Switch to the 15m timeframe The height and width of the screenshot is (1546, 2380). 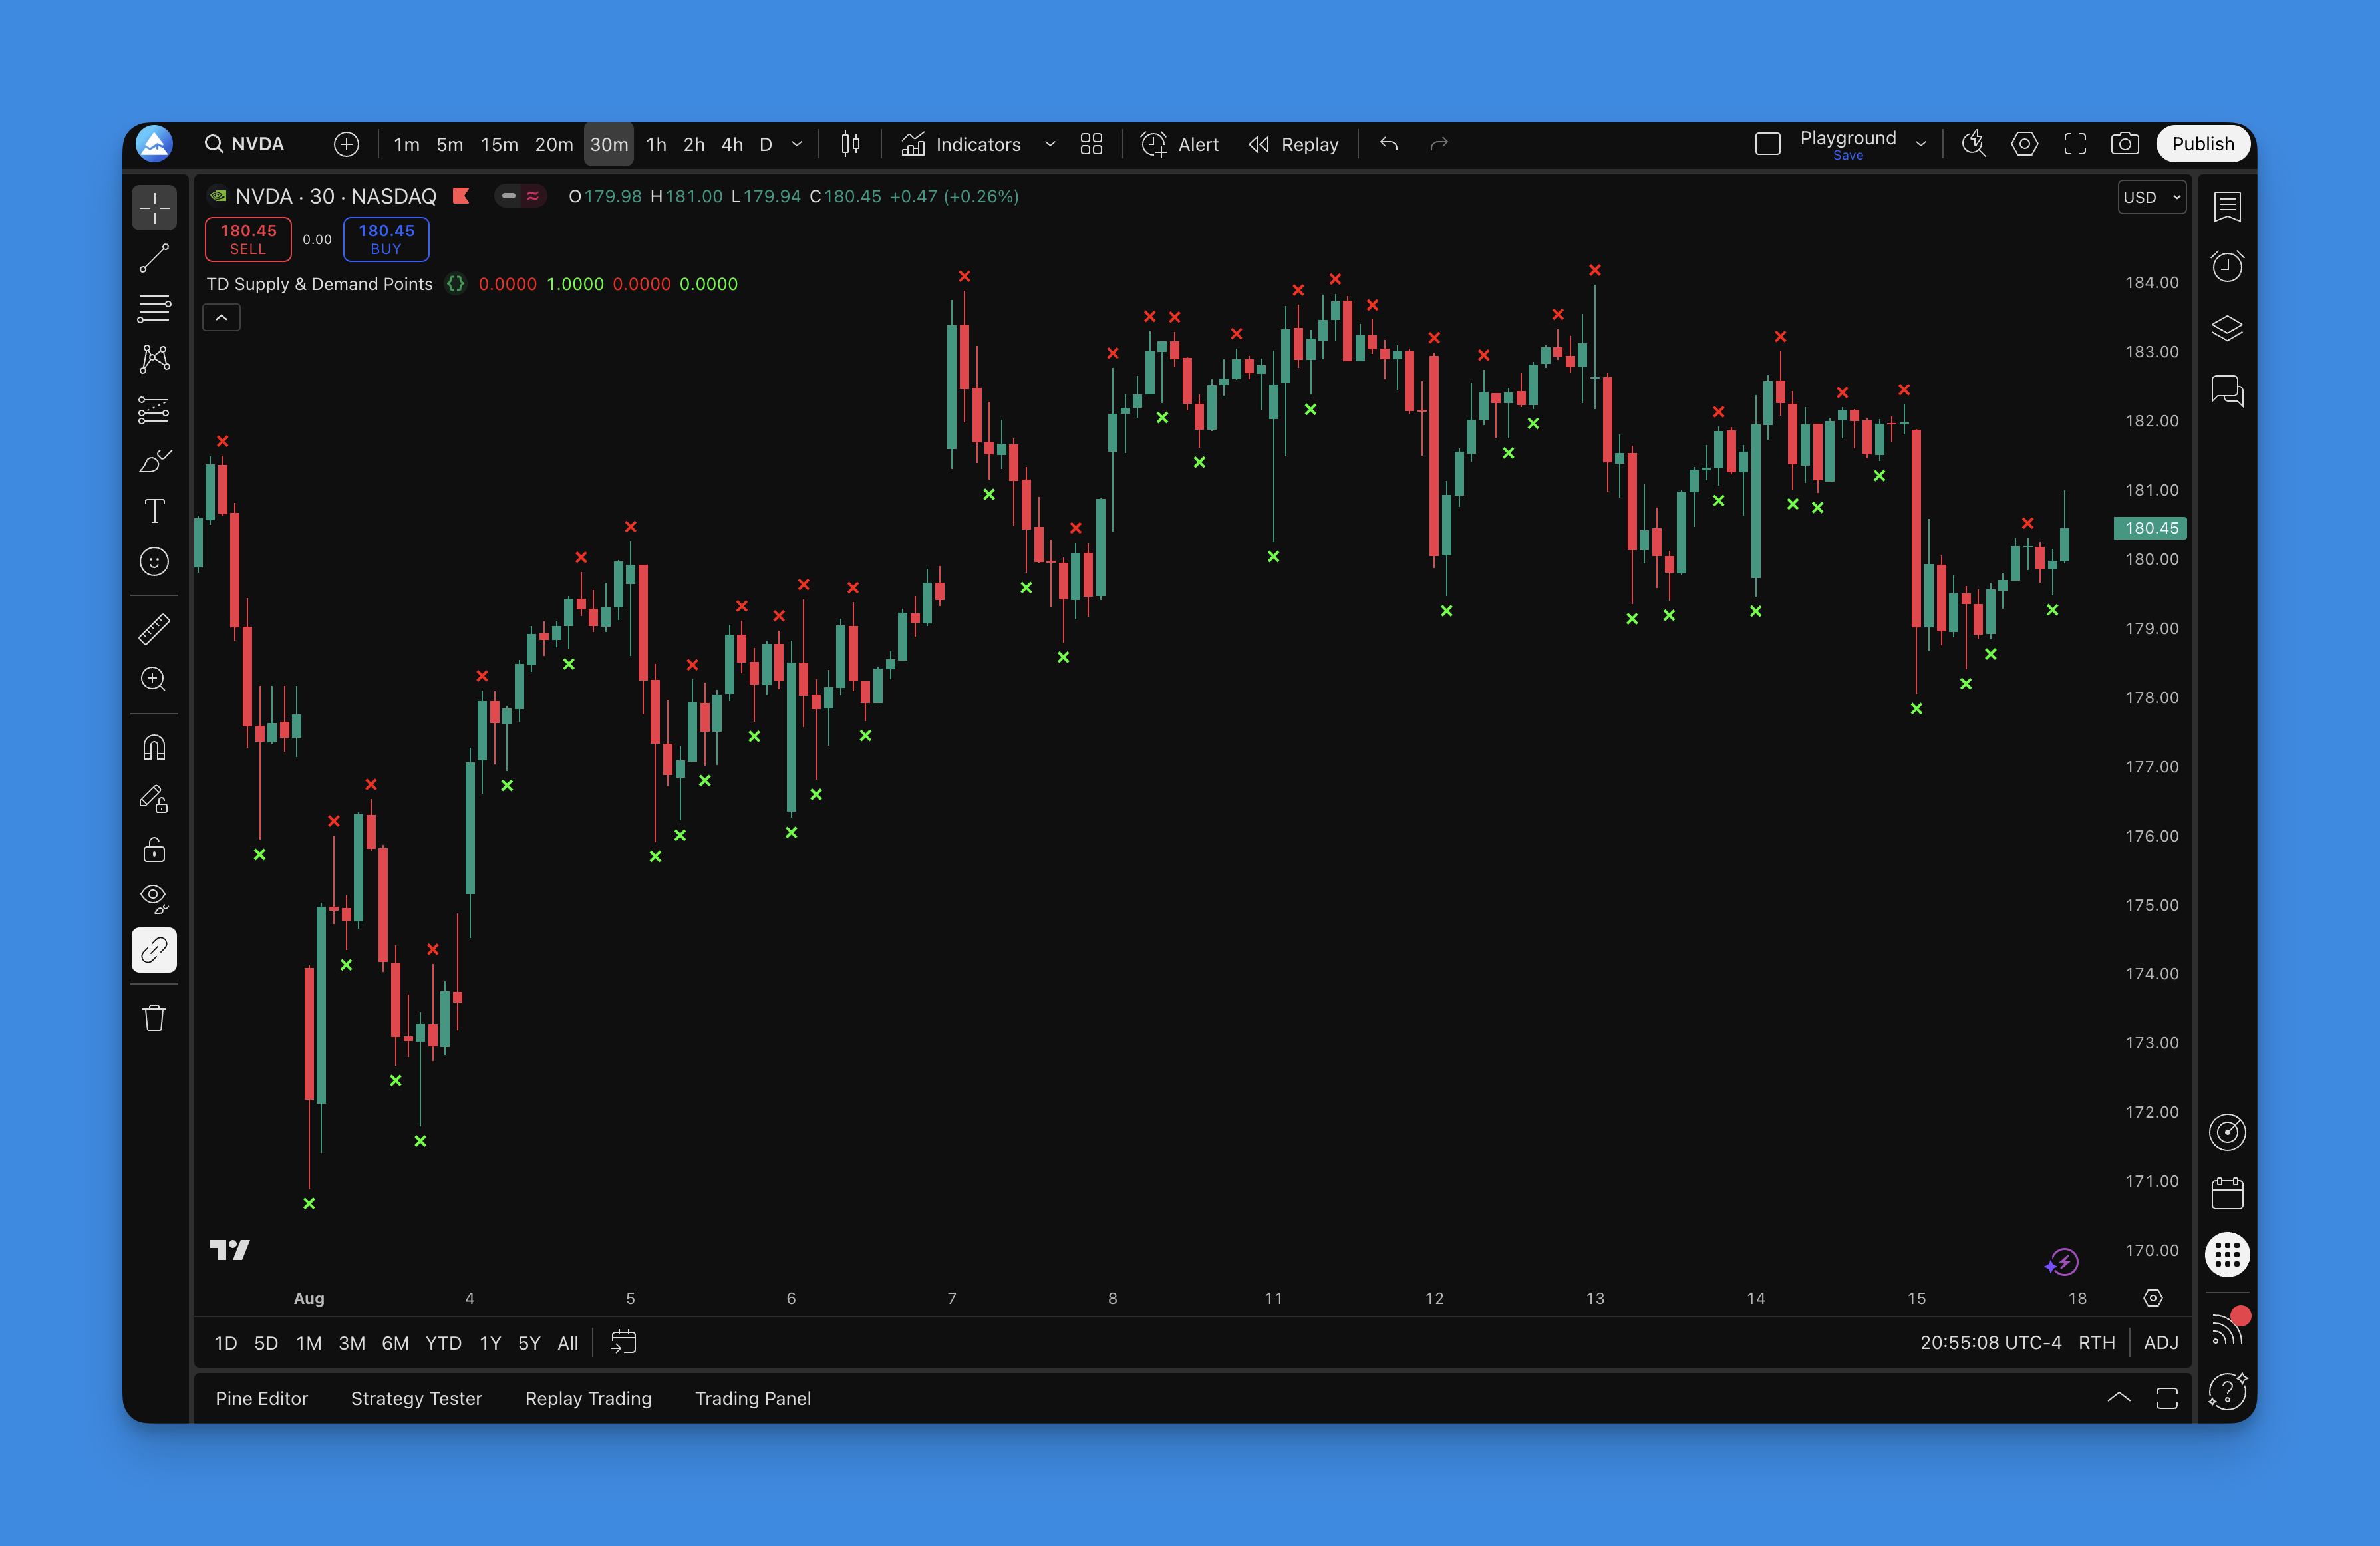point(499,144)
